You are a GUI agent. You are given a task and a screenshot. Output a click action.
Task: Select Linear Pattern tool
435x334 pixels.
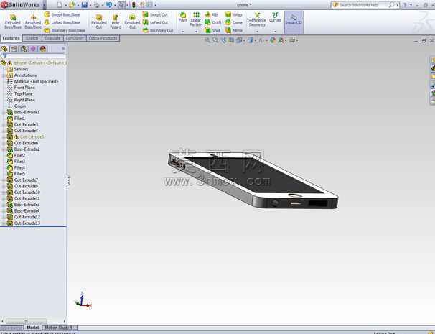tap(196, 19)
